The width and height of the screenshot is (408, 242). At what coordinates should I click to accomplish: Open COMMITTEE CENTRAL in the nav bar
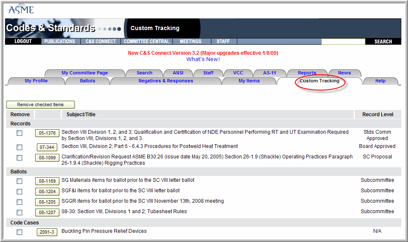[146, 41]
